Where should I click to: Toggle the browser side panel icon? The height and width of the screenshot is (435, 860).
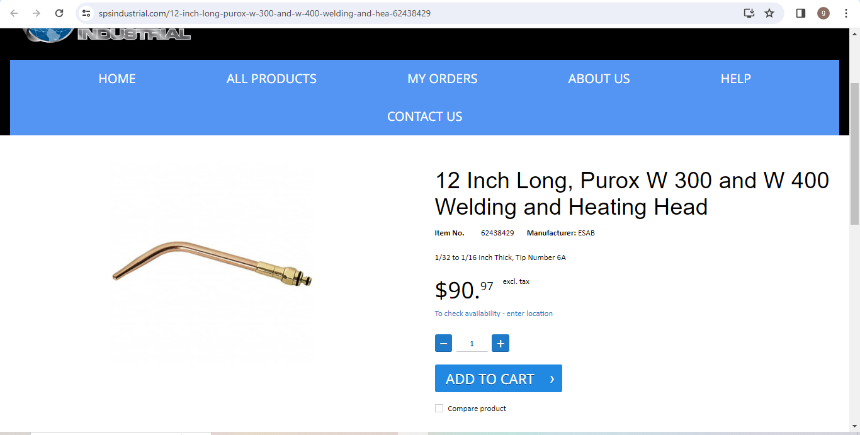[801, 13]
